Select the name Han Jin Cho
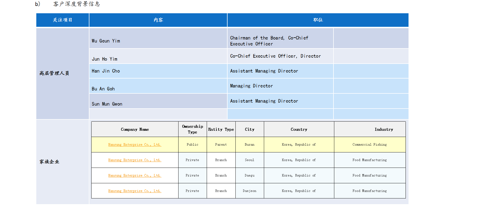Viewport: 486px width, 209px height. point(106,71)
